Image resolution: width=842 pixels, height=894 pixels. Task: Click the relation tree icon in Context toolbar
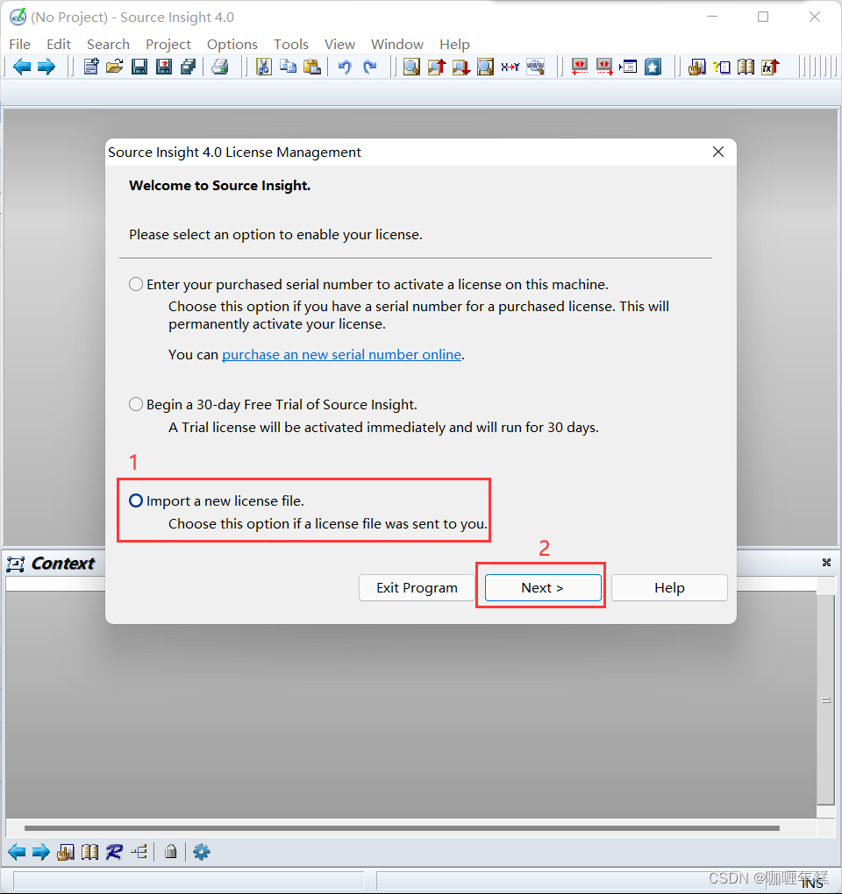click(139, 852)
